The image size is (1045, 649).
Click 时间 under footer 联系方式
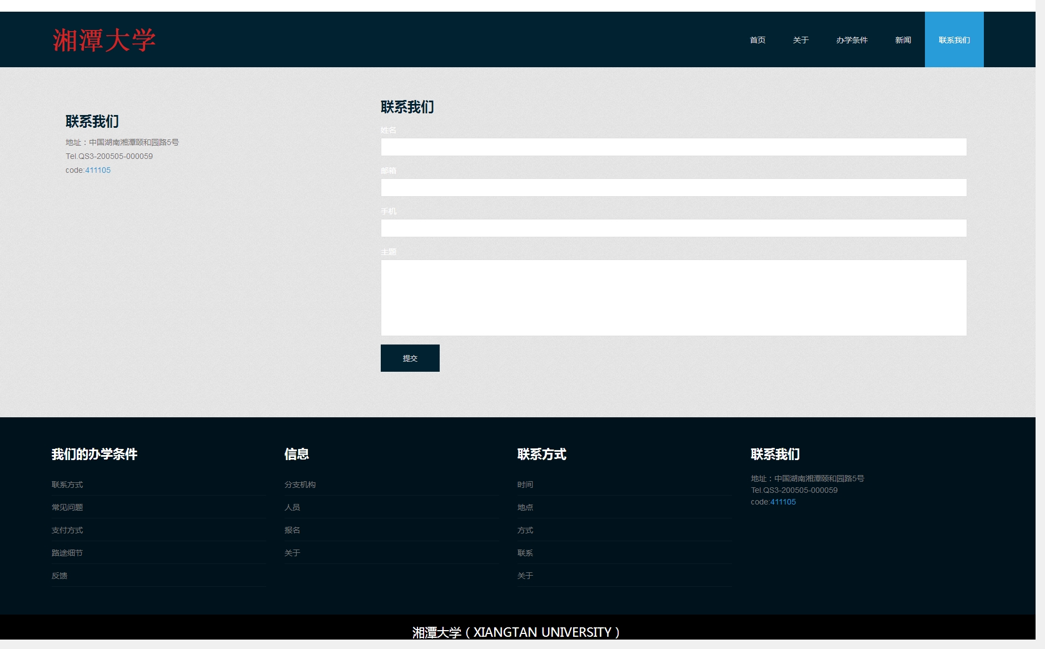pos(525,485)
